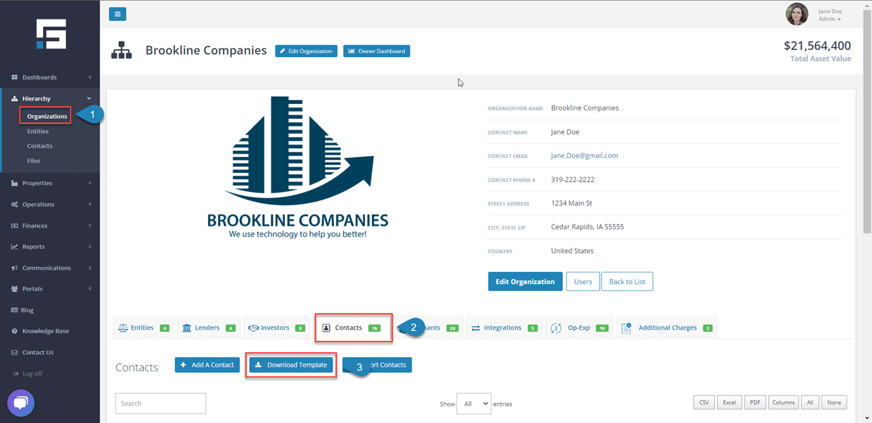Click the hamburger menu toggle icon
The height and width of the screenshot is (423, 872).
click(x=117, y=13)
